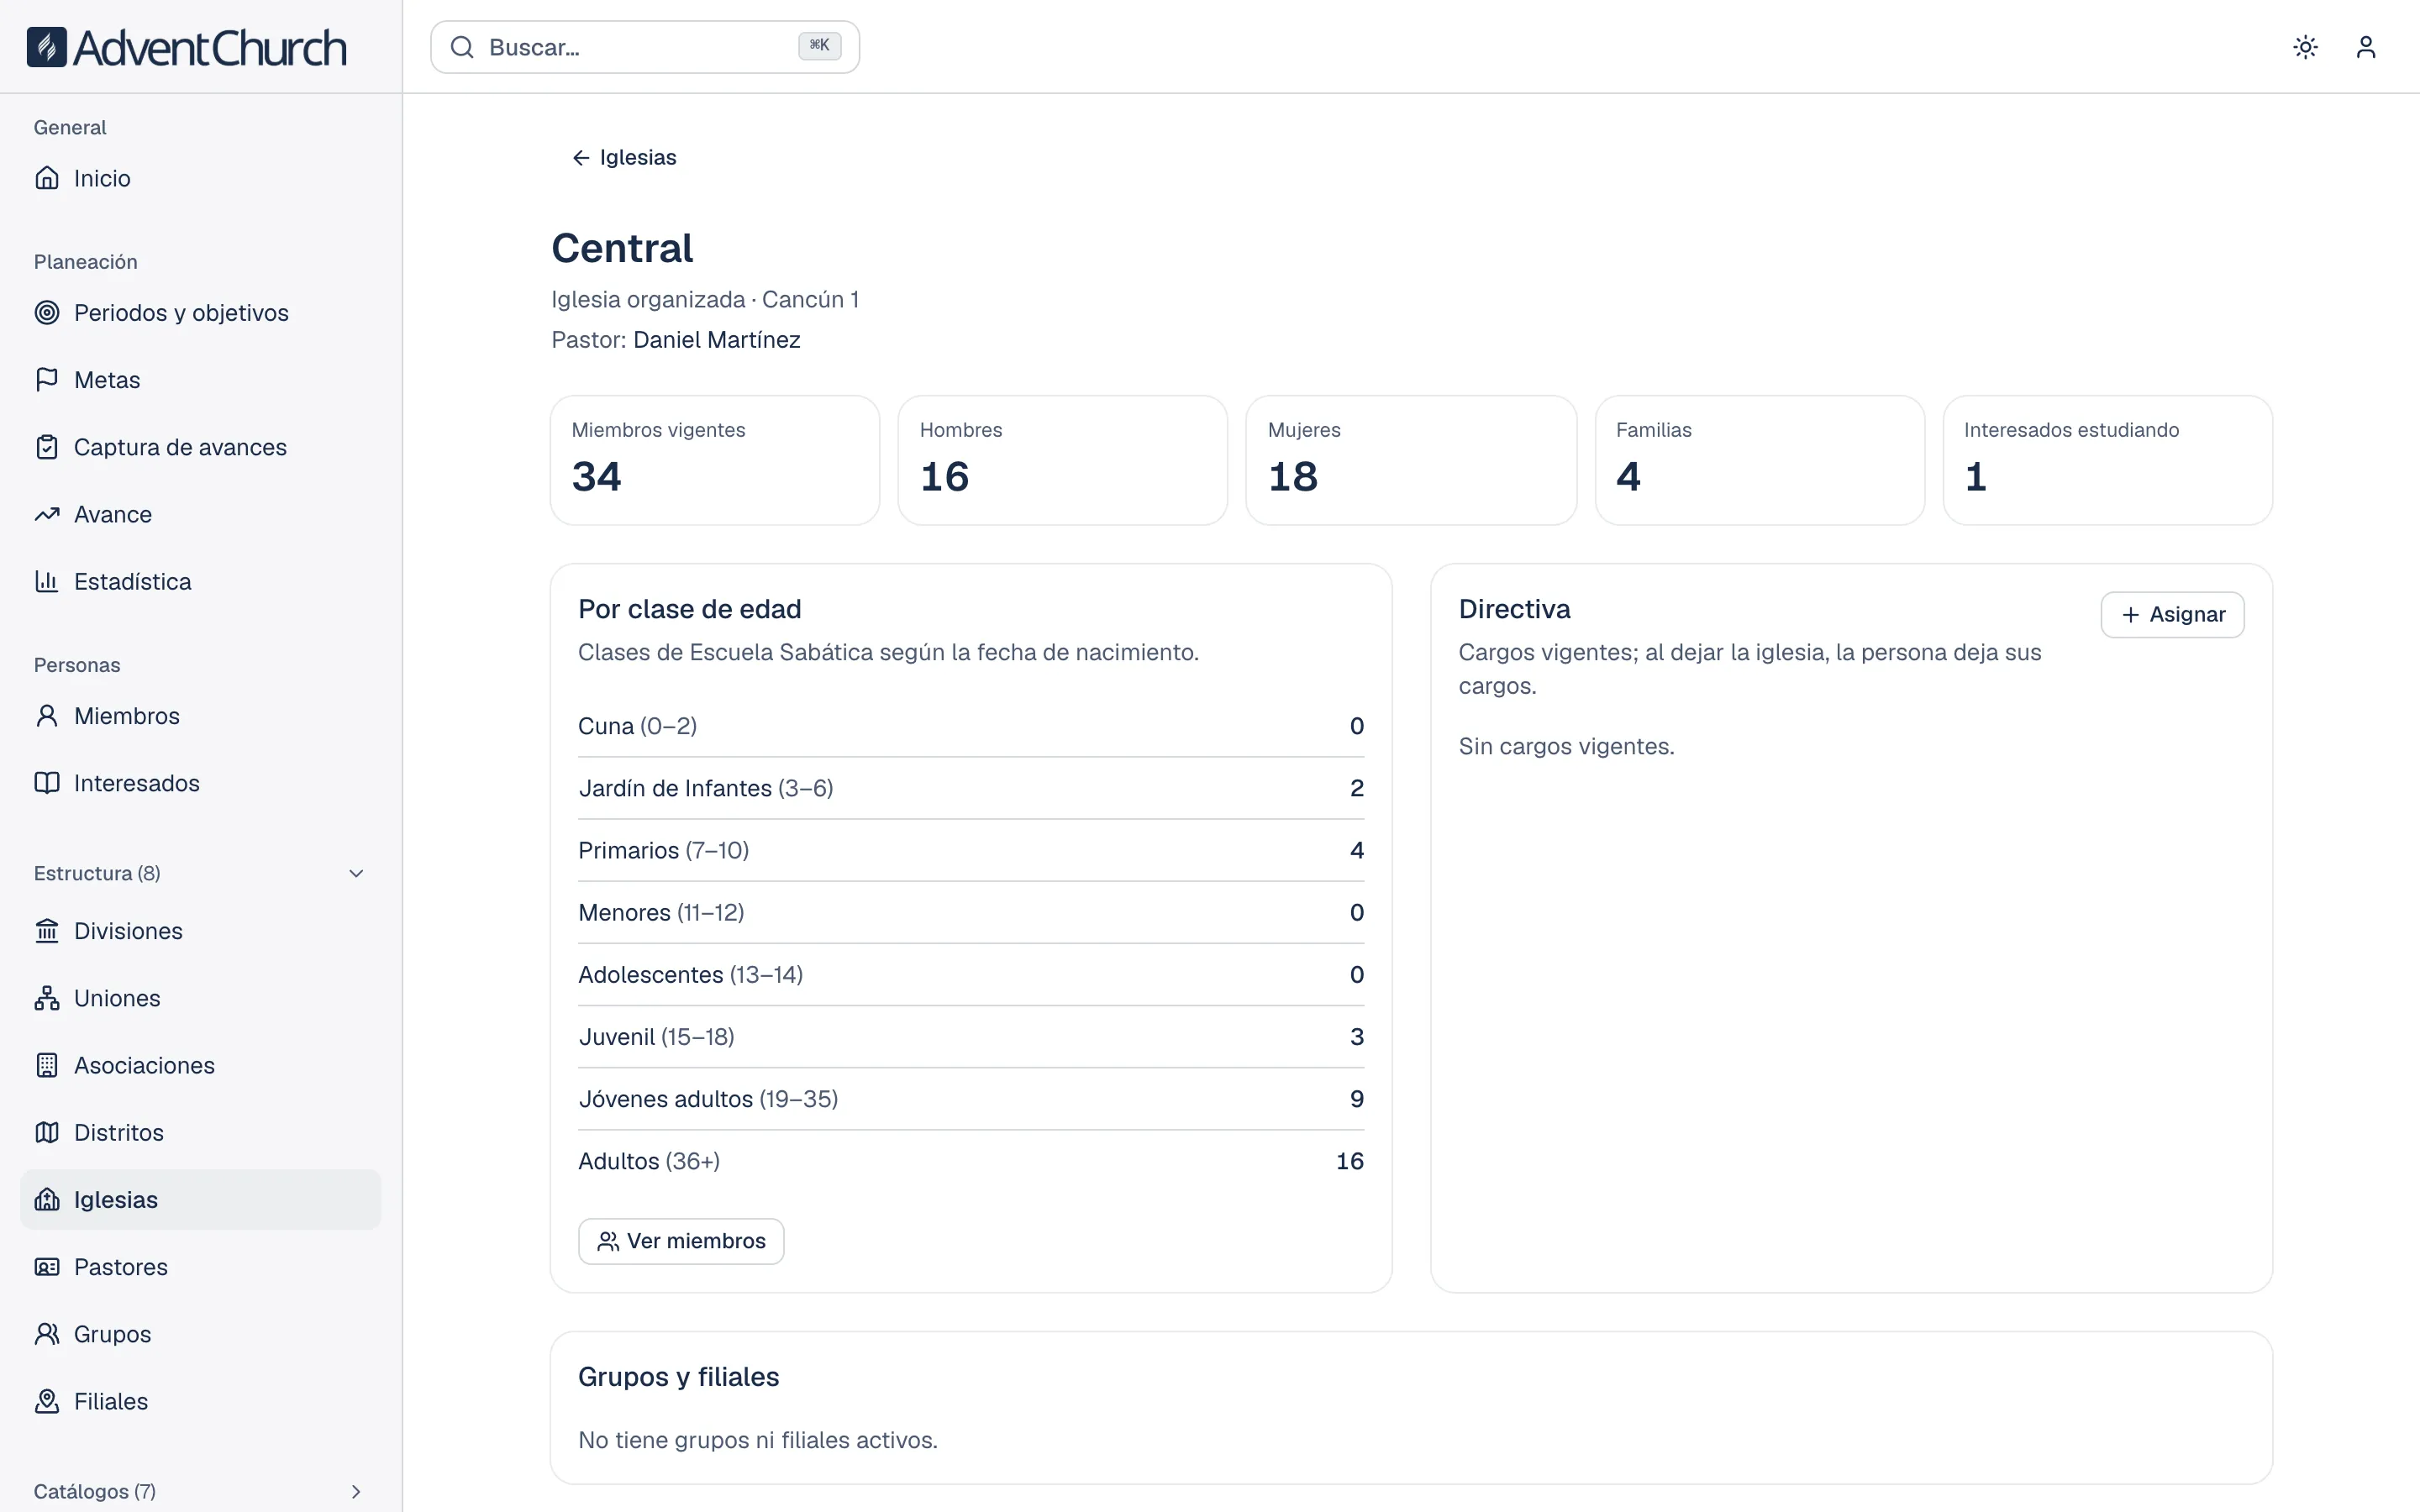Click the Avance trend icon
2420x1512 pixels.
47,514
